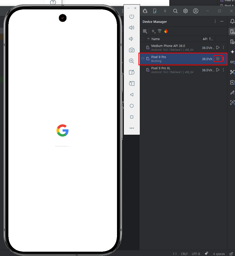Close the emulator toolbar window
The height and width of the screenshot is (256, 235).
click(x=135, y=8)
